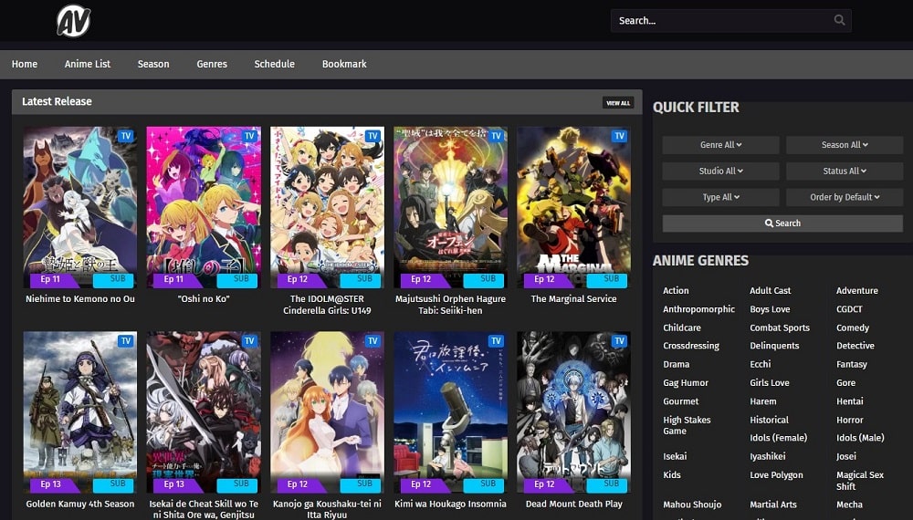Click TV badge on Dead Mount Death Play
913x520 pixels.
click(619, 341)
